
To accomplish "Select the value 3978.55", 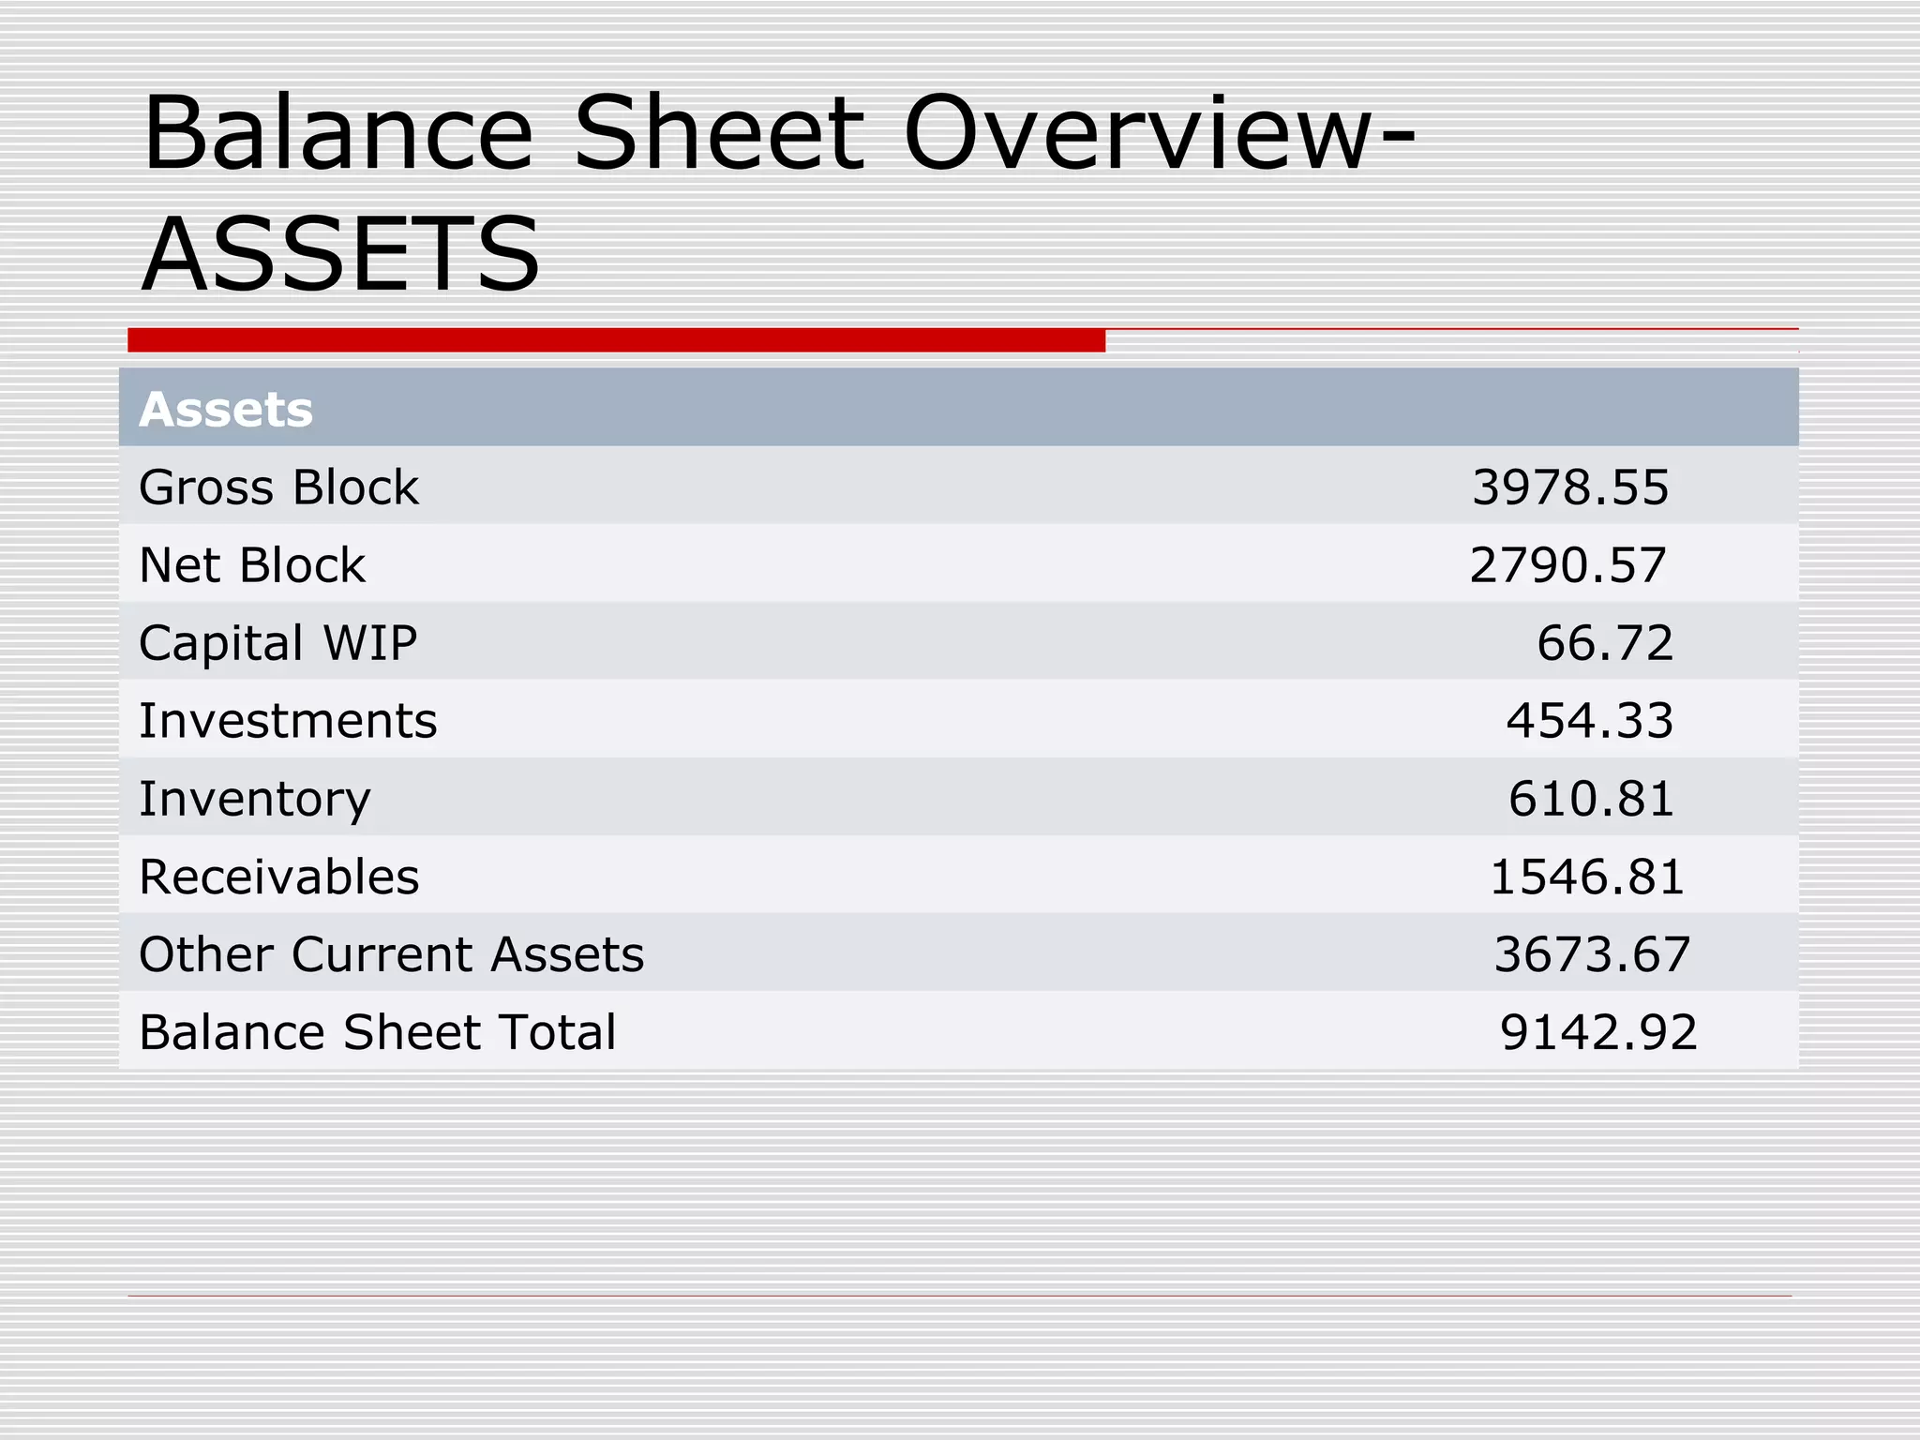I will pyautogui.click(x=1570, y=487).
